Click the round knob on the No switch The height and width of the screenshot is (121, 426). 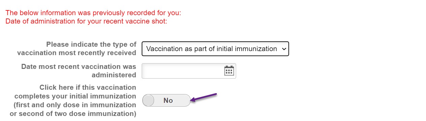click(x=148, y=100)
